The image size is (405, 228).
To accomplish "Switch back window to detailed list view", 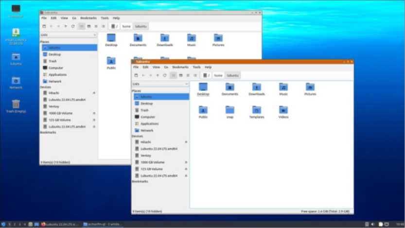I will point(103,26).
